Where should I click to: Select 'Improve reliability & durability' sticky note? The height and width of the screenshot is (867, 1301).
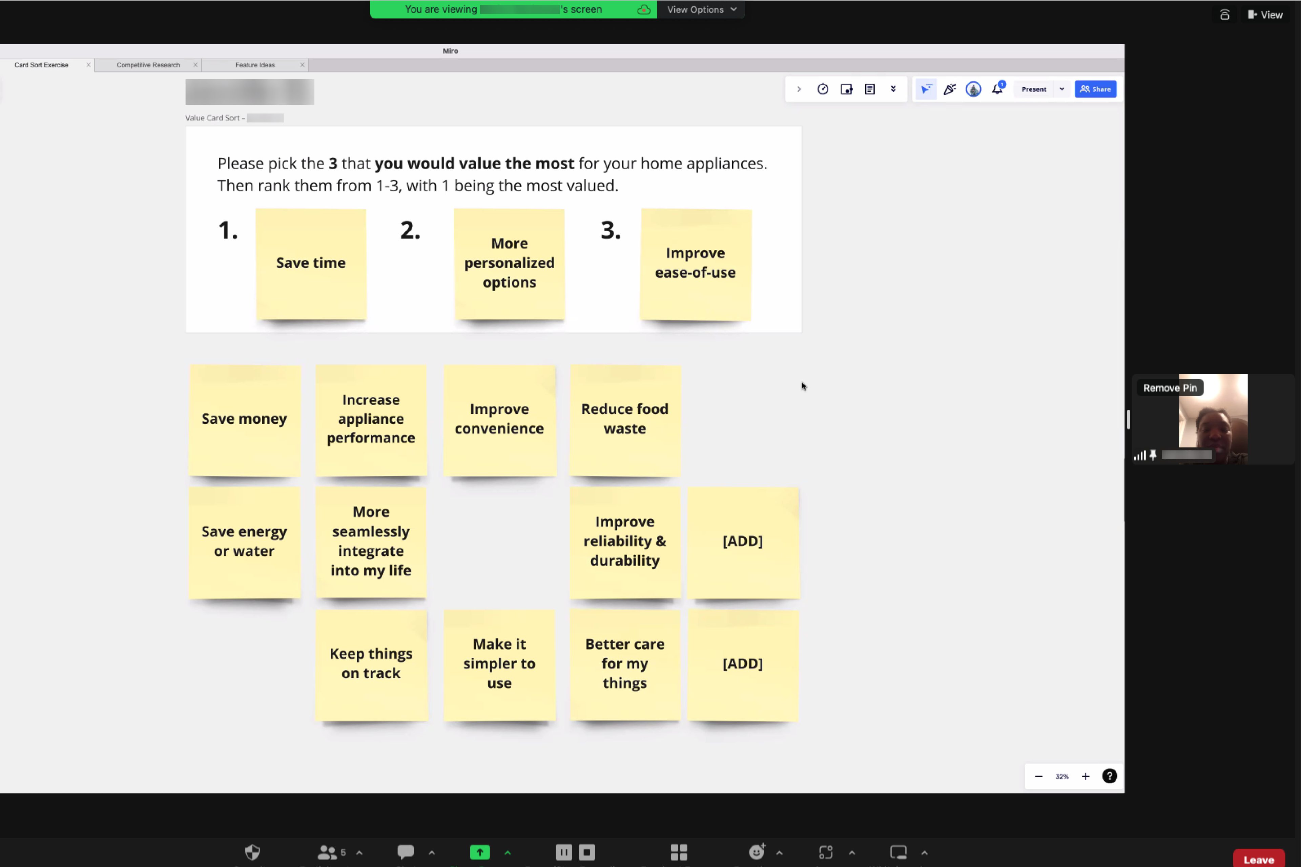pyautogui.click(x=625, y=543)
